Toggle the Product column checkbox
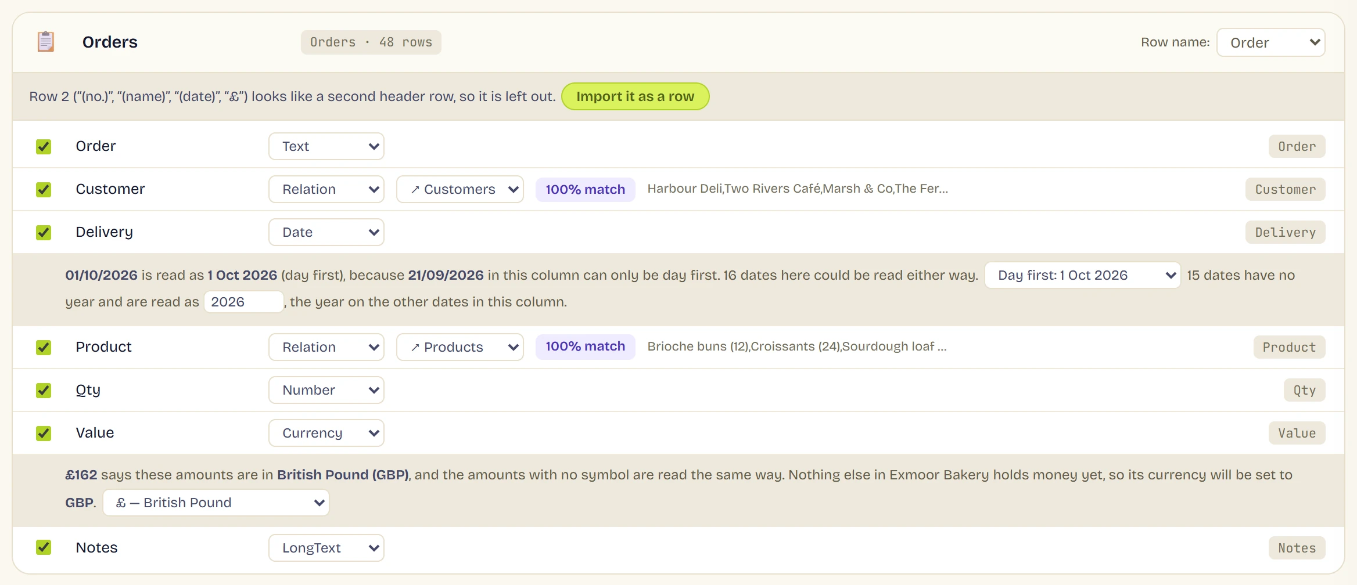The height and width of the screenshot is (585, 1357). pos(44,347)
